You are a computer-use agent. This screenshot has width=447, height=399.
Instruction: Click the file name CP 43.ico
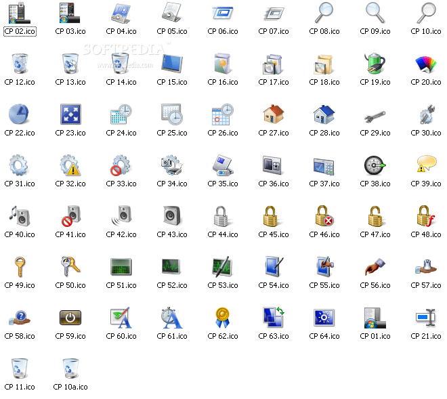[x=172, y=234]
